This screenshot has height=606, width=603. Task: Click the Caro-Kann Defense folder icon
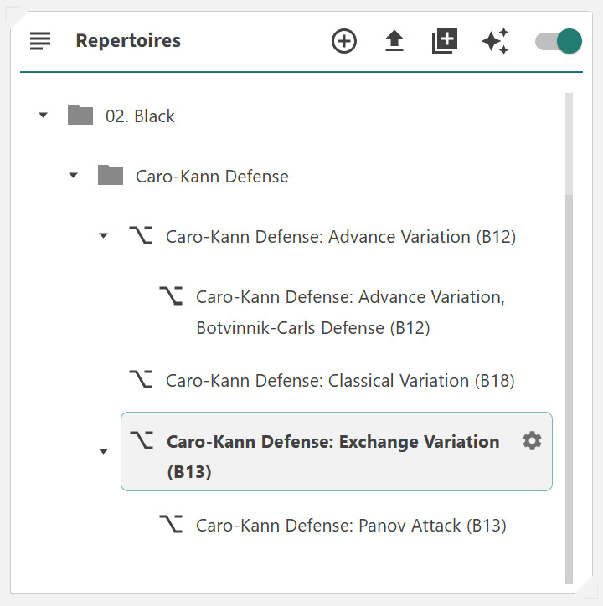tap(111, 176)
